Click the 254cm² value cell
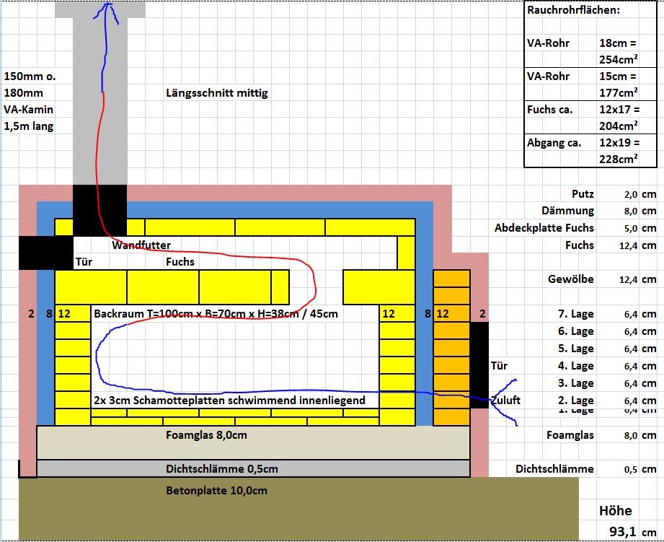The height and width of the screenshot is (542, 664). pyautogui.click(x=618, y=59)
